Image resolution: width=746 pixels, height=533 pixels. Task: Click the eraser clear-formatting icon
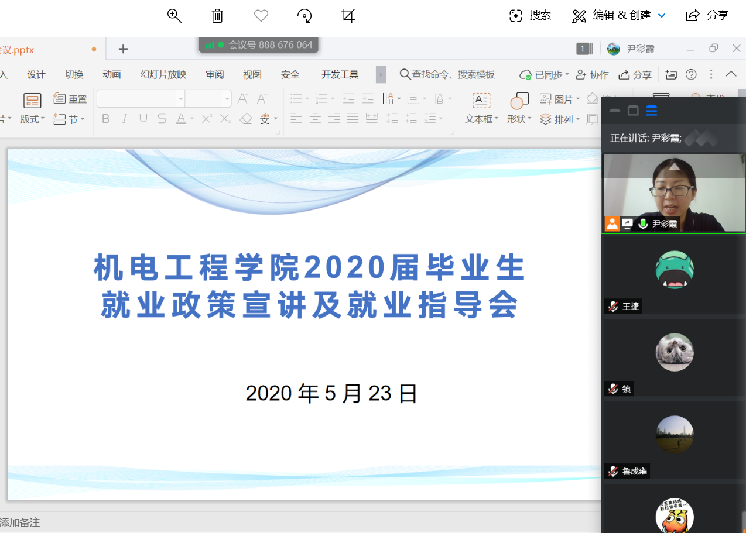[x=246, y=119]
